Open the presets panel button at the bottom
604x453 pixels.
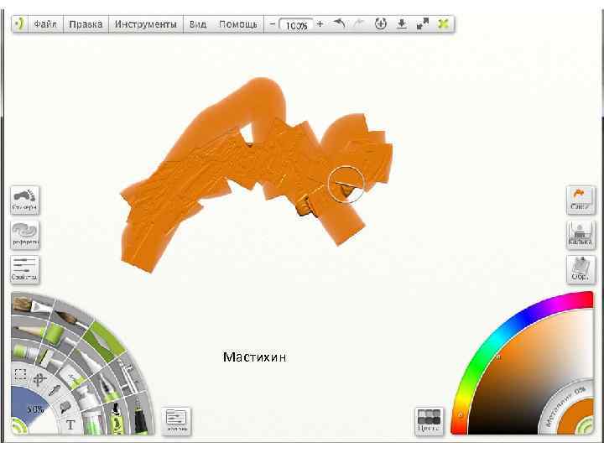pyautogui.click(x=176, y=421)
